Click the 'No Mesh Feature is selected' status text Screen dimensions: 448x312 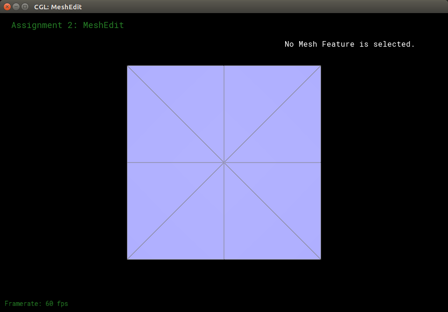point(350,44)
